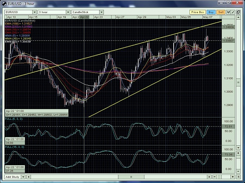Image resolution: width=245 pixels, height=183 pixels.
Task: Click the vertical scrollbar thumb at right
Action: [x=238, y=82]
